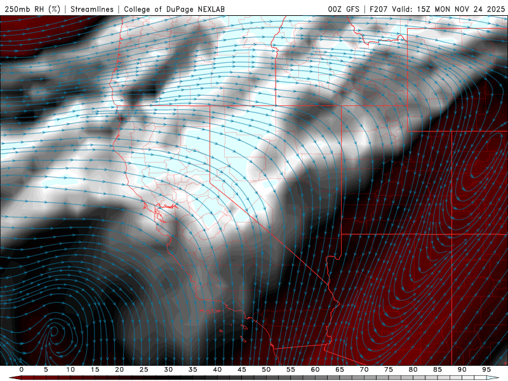Screen dimensions: 508x381
Task: Click the '45' value on color scale
Action: click(x=242, y=370)
